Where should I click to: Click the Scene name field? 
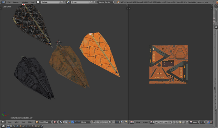click(x=80, y=2)
